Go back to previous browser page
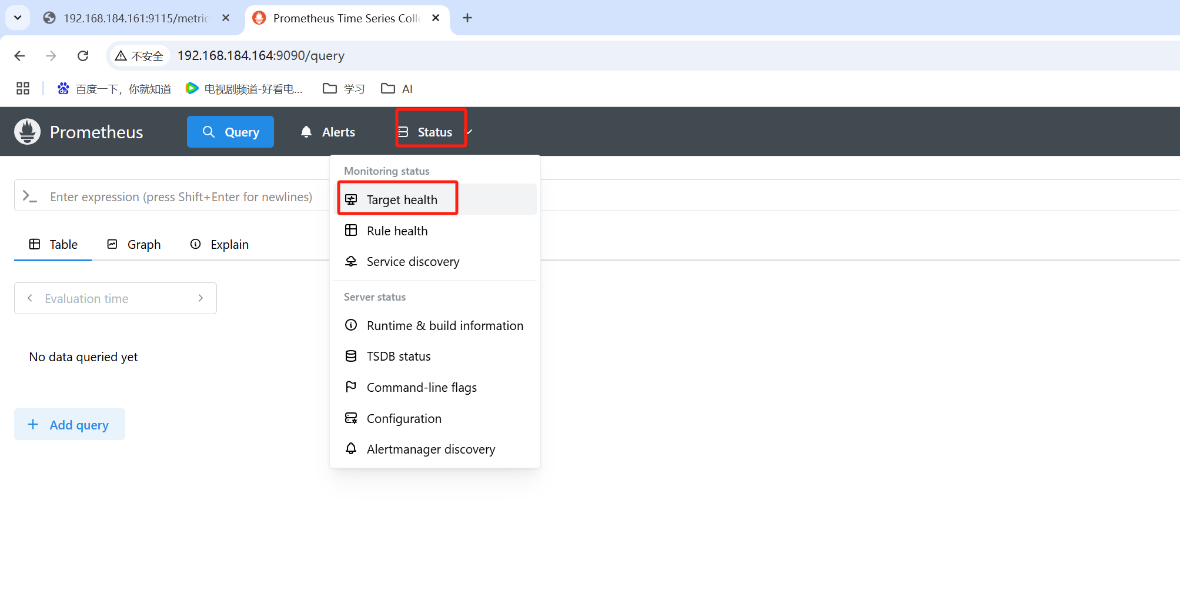This screenshot has height=613, width=1180. (x=19, y=56)
